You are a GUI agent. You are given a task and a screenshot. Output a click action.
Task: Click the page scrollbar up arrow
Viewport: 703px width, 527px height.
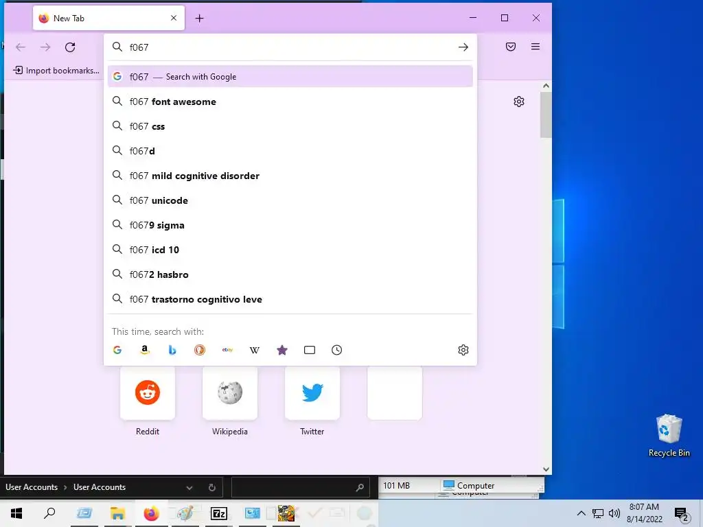coord(546,86)
